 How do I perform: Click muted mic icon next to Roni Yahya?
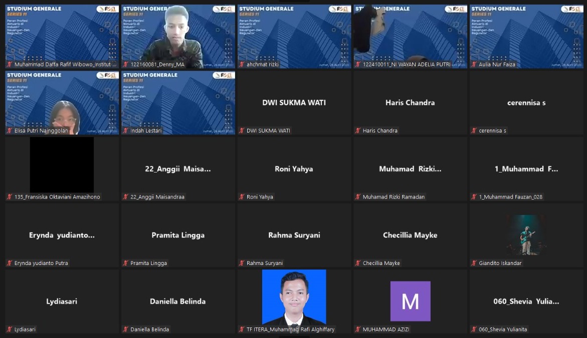242,197
